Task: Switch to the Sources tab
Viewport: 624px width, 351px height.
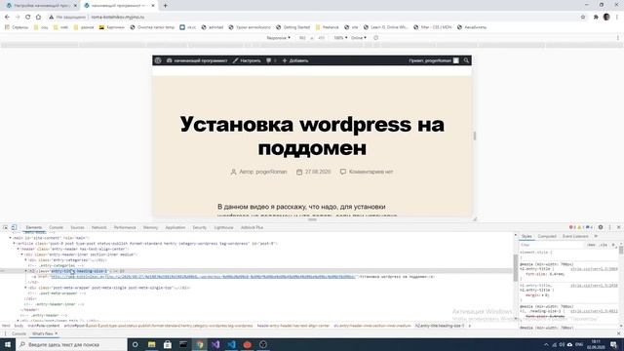Action: coord(77,227)
